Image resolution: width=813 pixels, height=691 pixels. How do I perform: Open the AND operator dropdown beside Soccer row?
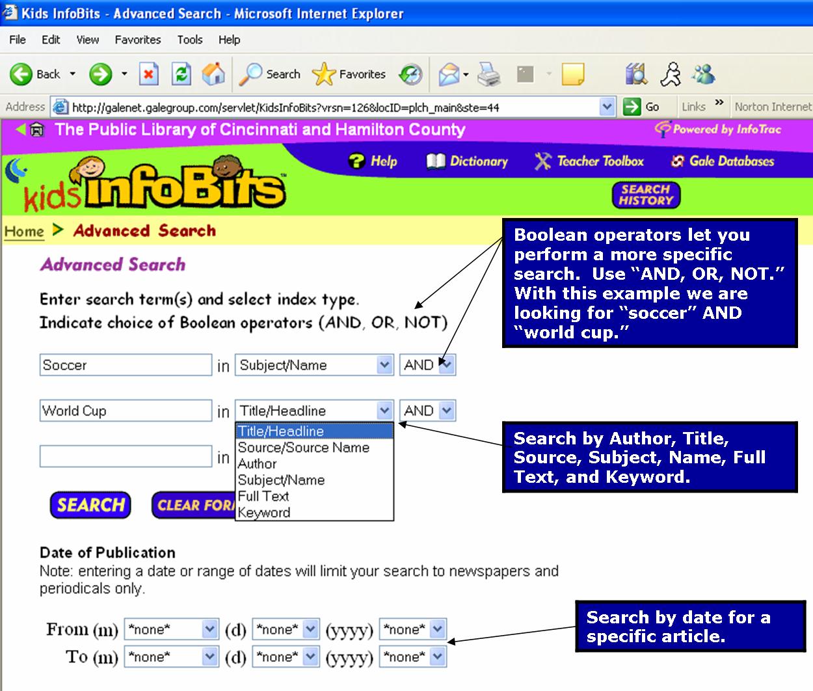(x=447, y=365)
